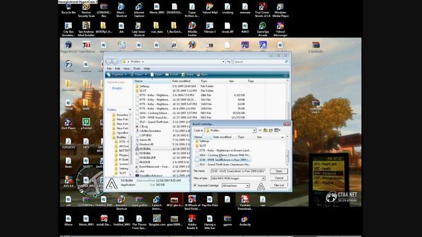Viewport: 422px width, 237px height.
Task: Click the Open button in Insert Cartridge
Action: (279, 171)
